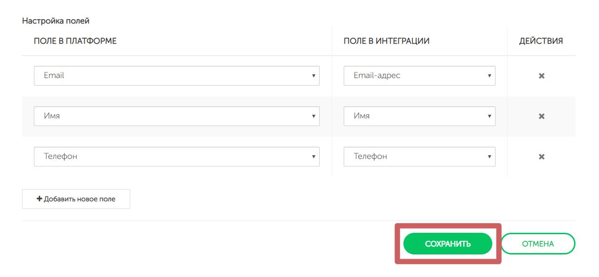Viewport: 599px width, 277px height.
Task: Open the Телефон dropdown in platform column
Action: point(176,157)
